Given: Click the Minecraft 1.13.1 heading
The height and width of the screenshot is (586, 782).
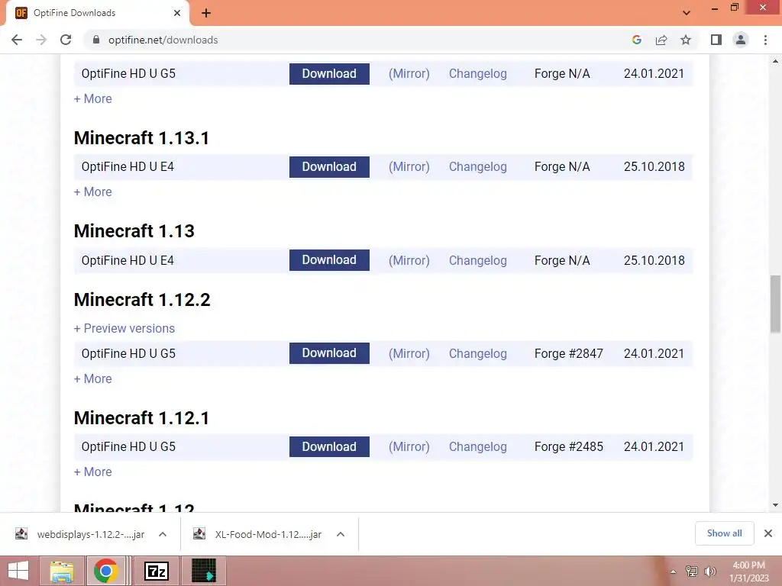Looking at the screenshot, I should coord(141,138).
